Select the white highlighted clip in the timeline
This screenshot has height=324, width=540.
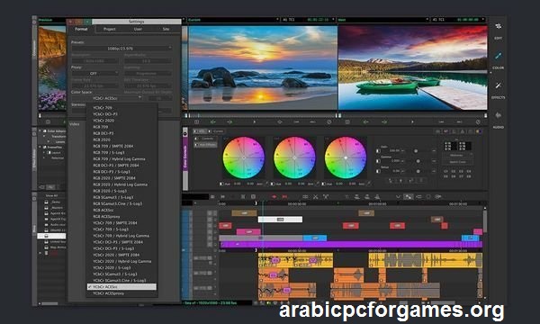click(280, 220)
